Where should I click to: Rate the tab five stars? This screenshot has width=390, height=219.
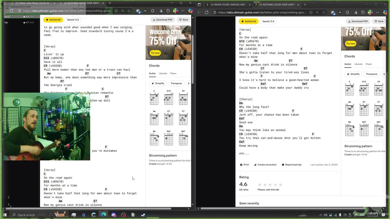pyautogui.click(x=280, y=185)
